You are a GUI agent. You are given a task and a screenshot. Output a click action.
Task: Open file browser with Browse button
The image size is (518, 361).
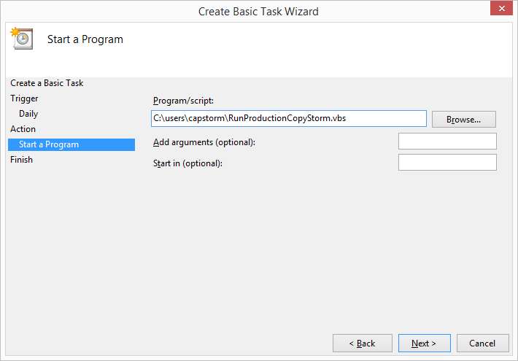pyautogui.click(x=463, y=119)
